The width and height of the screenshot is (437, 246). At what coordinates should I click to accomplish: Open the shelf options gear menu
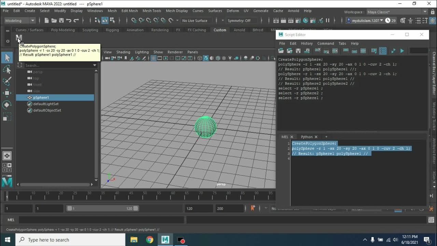[x=8, y=41]
